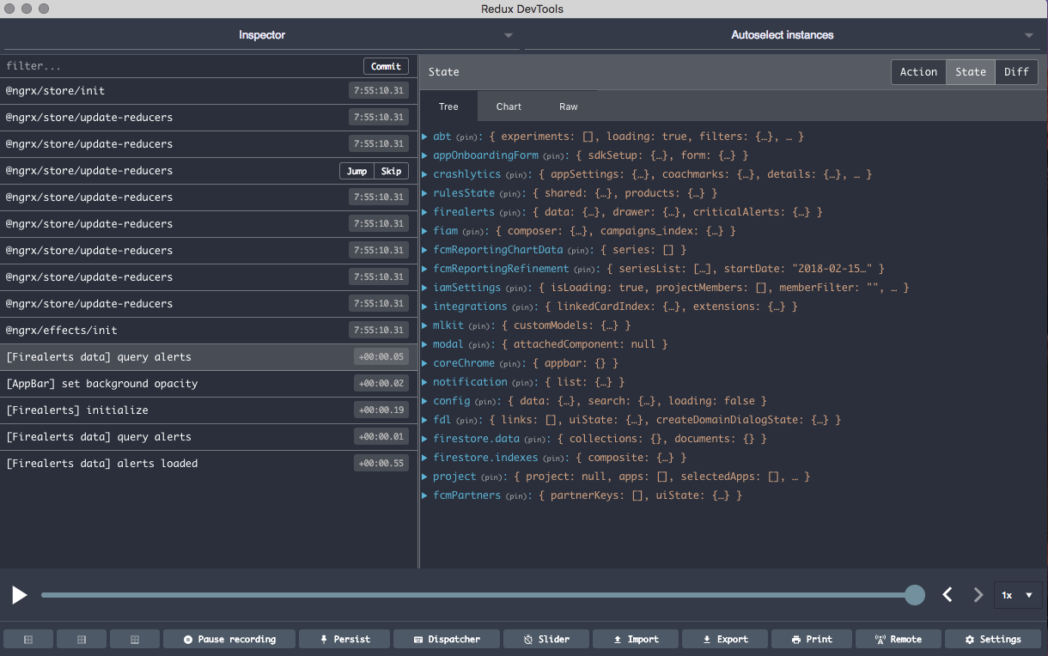Click the Import button
This screenshot has width=1048, height=656.
(x=637, y=639)
